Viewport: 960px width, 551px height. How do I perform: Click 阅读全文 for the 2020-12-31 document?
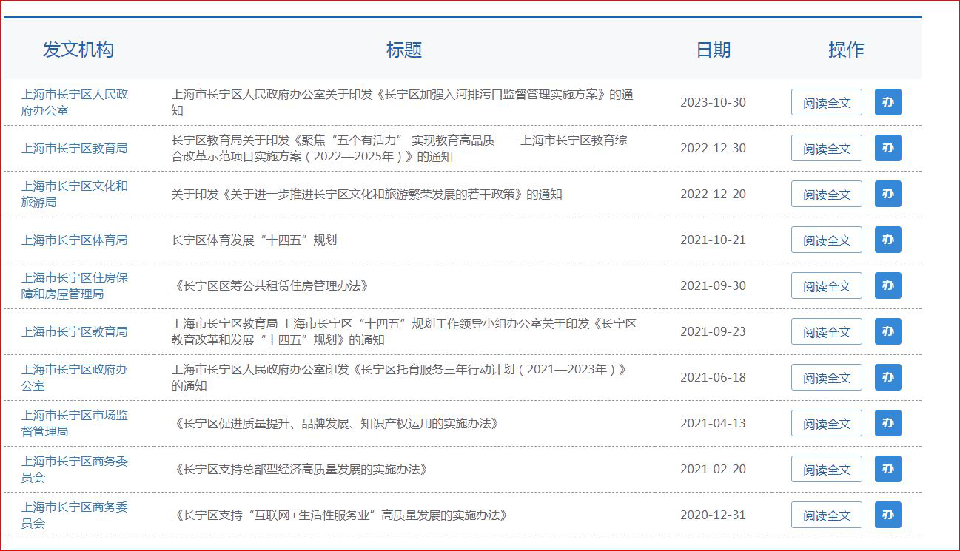coord(827,515)
